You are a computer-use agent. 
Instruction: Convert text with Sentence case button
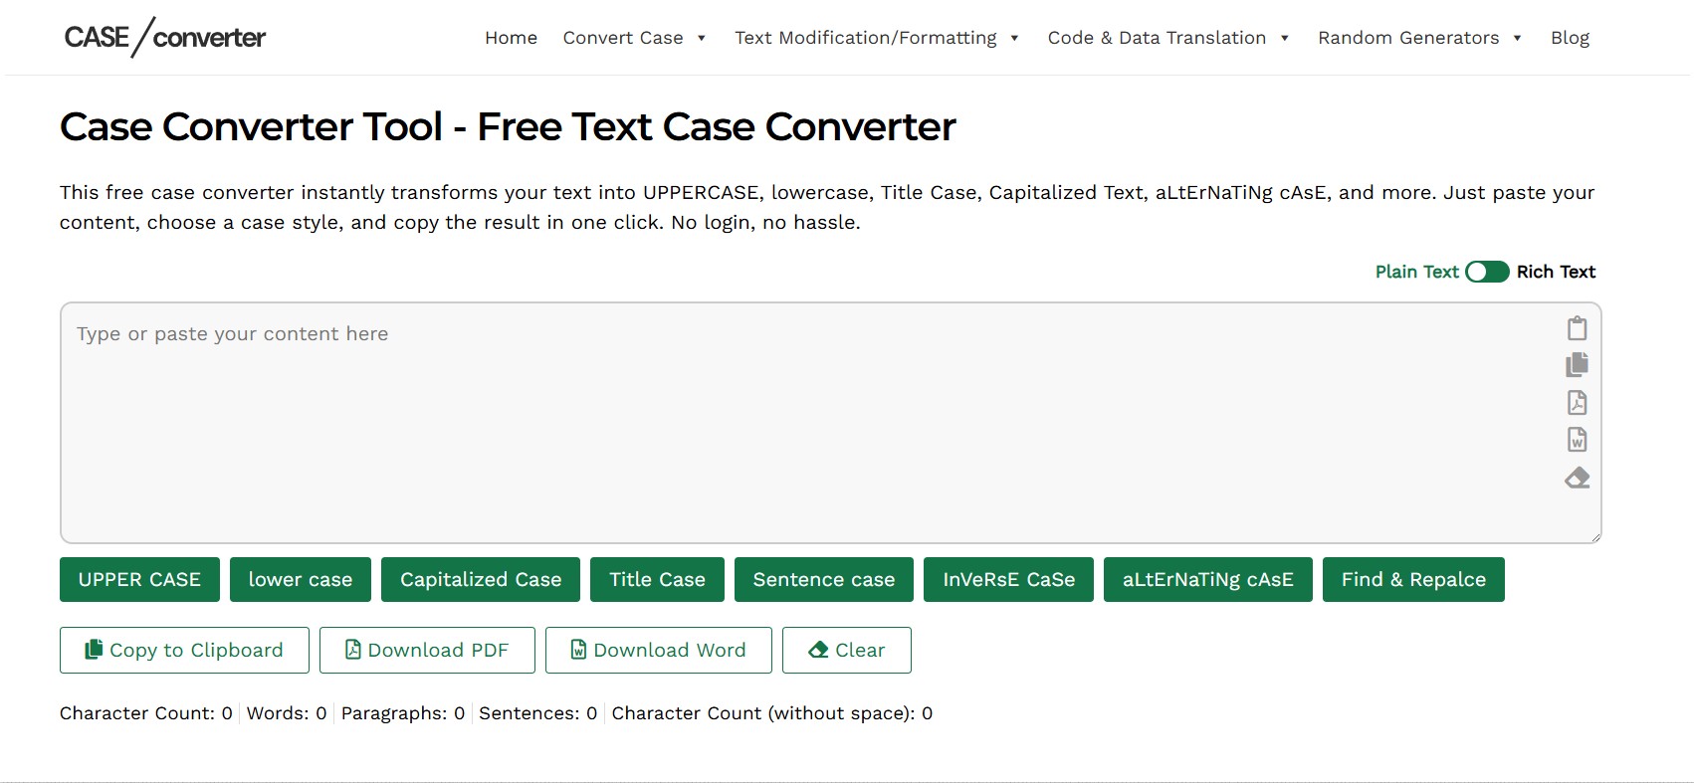(823, 580)
